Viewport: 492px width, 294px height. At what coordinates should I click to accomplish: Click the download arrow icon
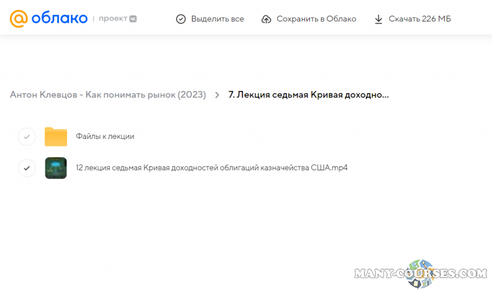(379, 19)
